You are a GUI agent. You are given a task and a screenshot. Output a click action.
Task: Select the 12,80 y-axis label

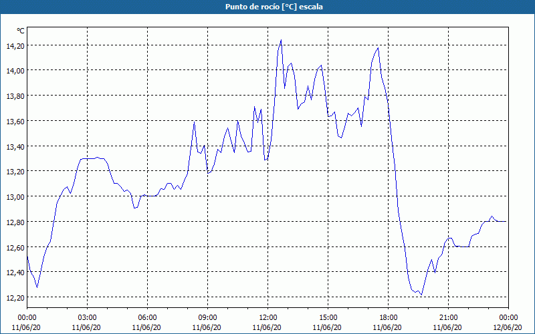(15, 222)
